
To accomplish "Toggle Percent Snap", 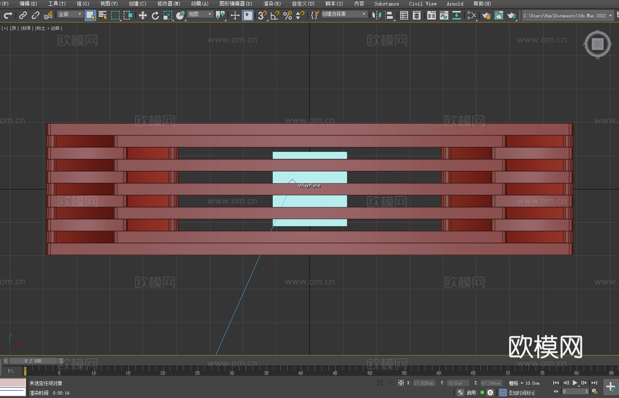I will (x=288, y=15).
